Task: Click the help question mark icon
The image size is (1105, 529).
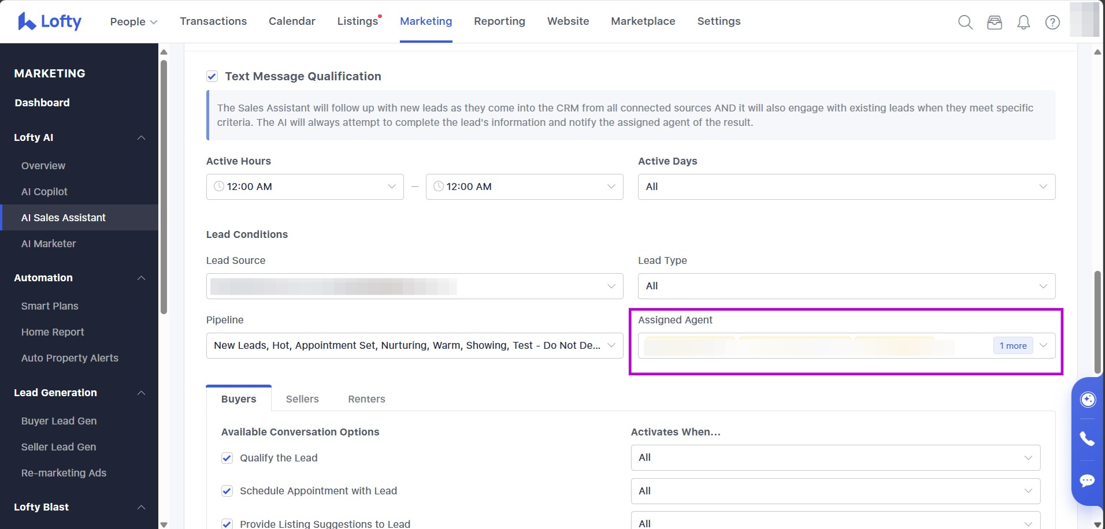Action: (1052, 22)
